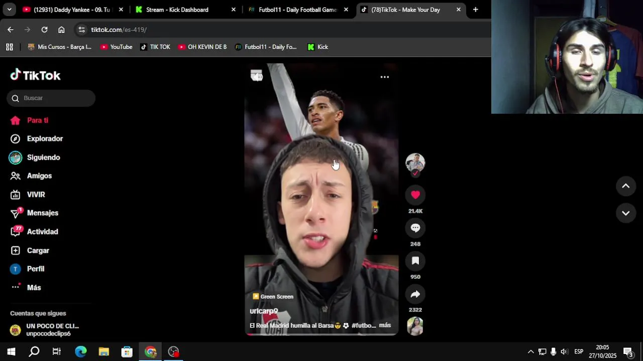The height and width of the screenshot is (361, 643).
Task: Like the video with the heart icon
Action: 415,195
